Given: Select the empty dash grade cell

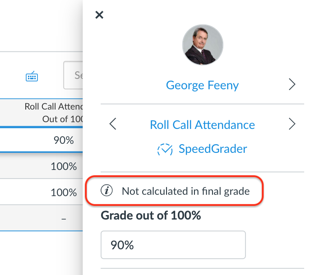Looking at the screenshot, I should 63,219.
